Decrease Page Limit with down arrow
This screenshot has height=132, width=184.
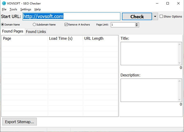(136, 26)
